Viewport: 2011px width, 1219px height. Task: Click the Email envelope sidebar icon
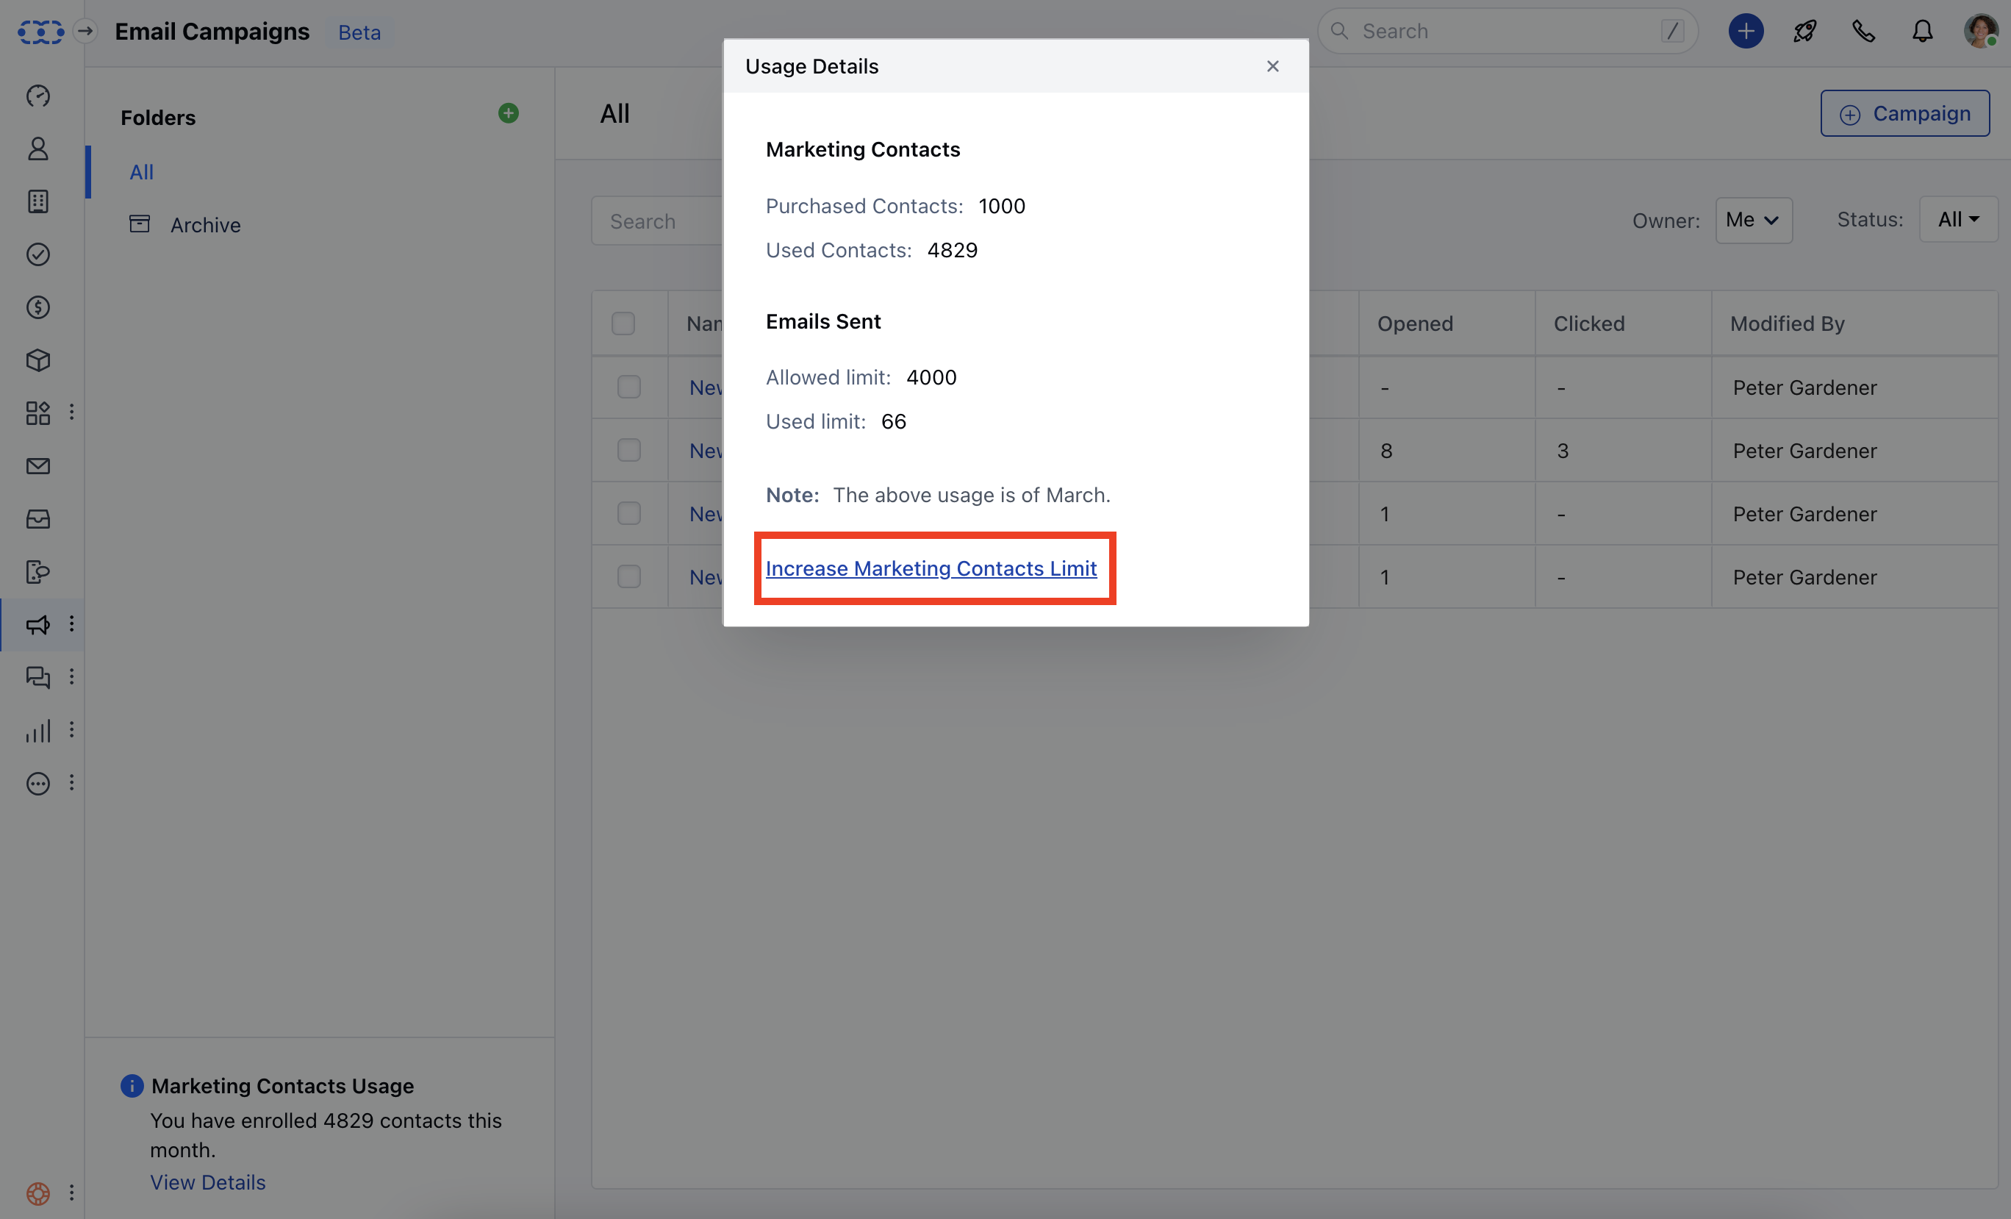[37, 466]
